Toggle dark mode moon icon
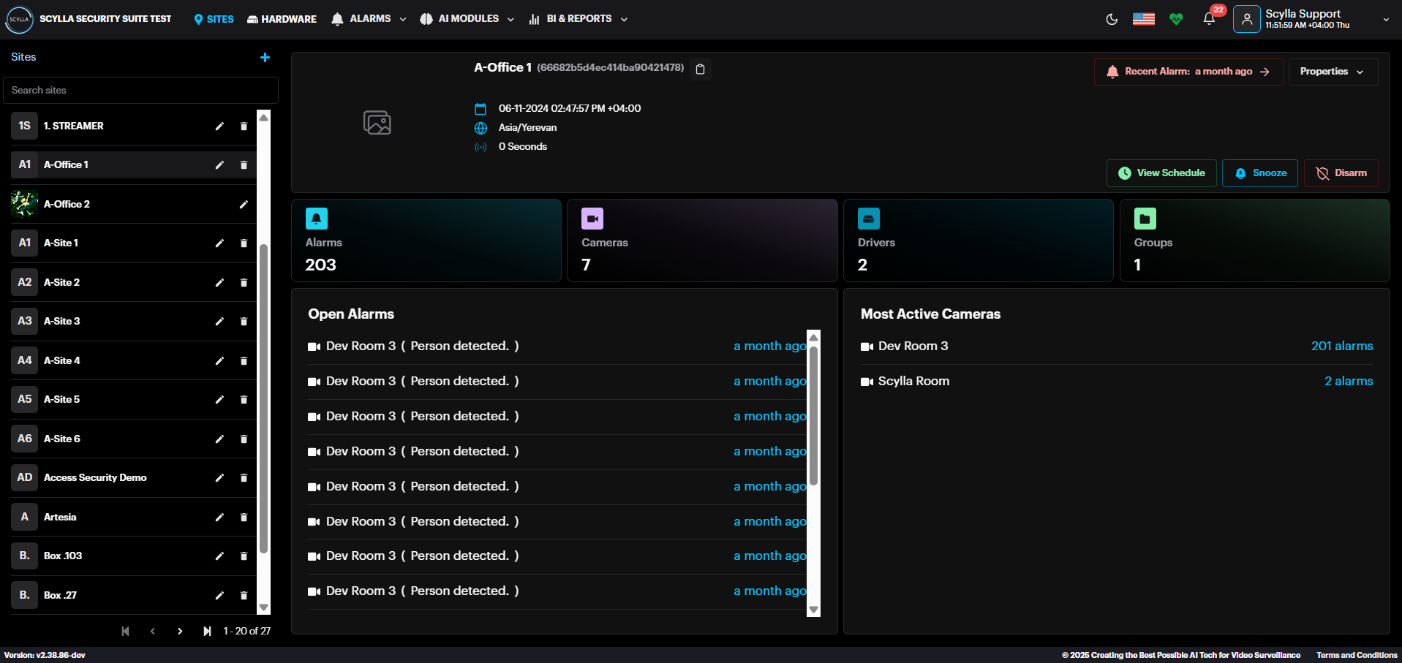Image resolution: width=1402 pixels, height=663 pixels. (1112, 20)
